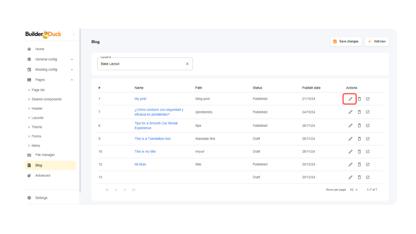Open external link for Mi titulo post
Image resolution: width=416 pixels, height=234 pixels.
click(x=368, y=164)
